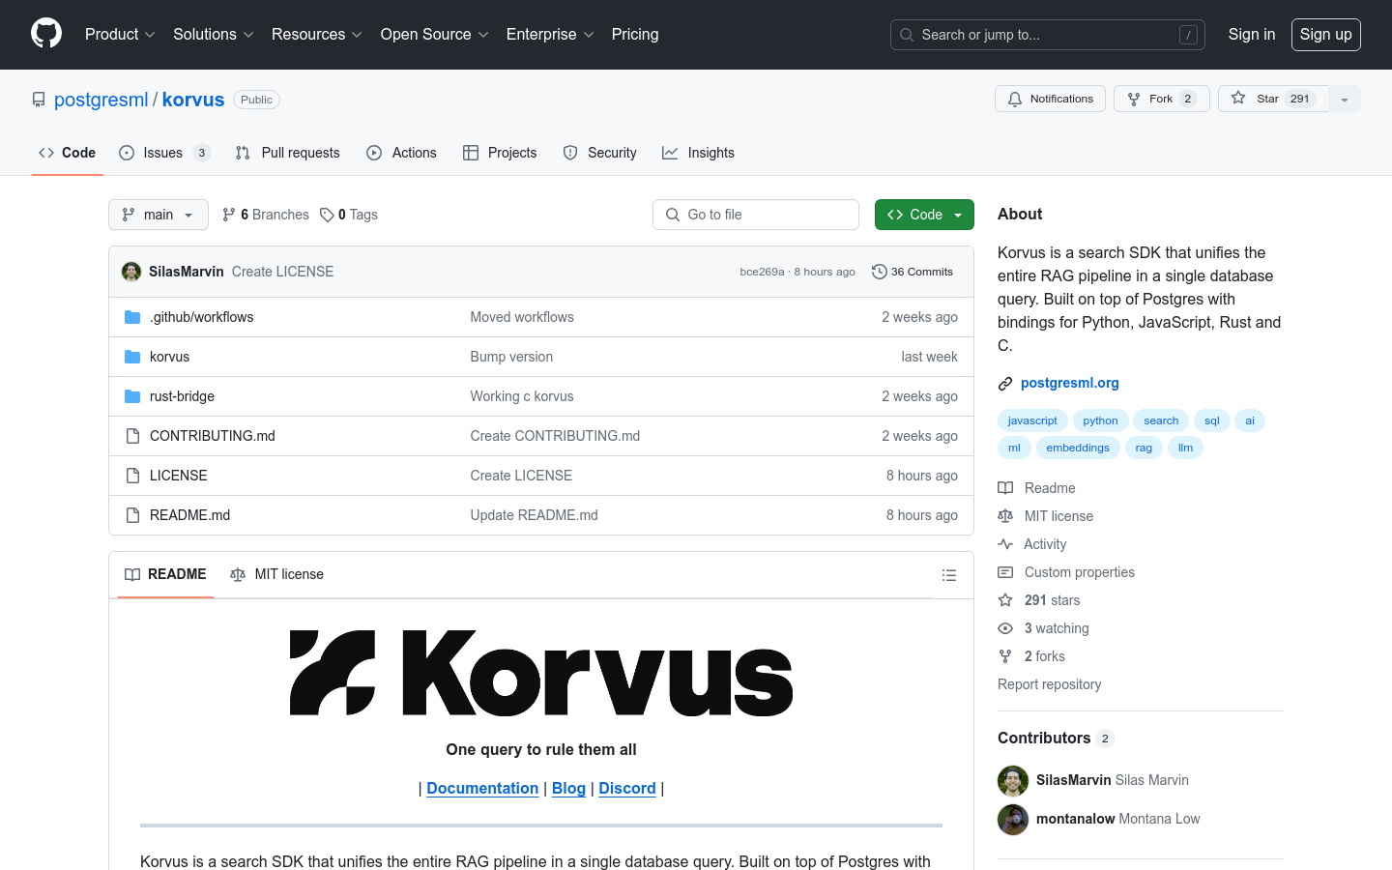Image resolution: width=1392 pixels, height=870 pixels.
Task: Open the Enterprise dropdown menu
Action: [550, 35]
